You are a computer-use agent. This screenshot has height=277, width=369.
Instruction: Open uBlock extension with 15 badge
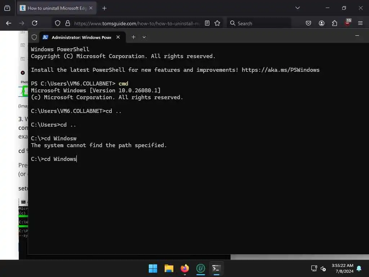348,23
